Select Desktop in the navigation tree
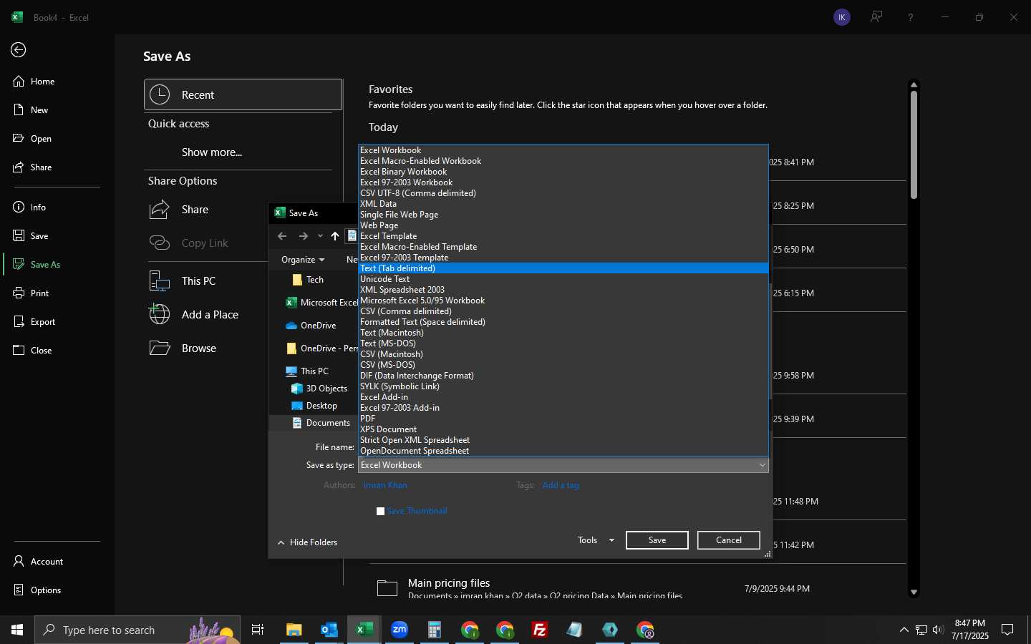 click(315, 406)
